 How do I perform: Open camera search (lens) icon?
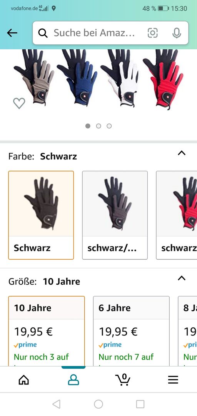click(x=152, y=33)
